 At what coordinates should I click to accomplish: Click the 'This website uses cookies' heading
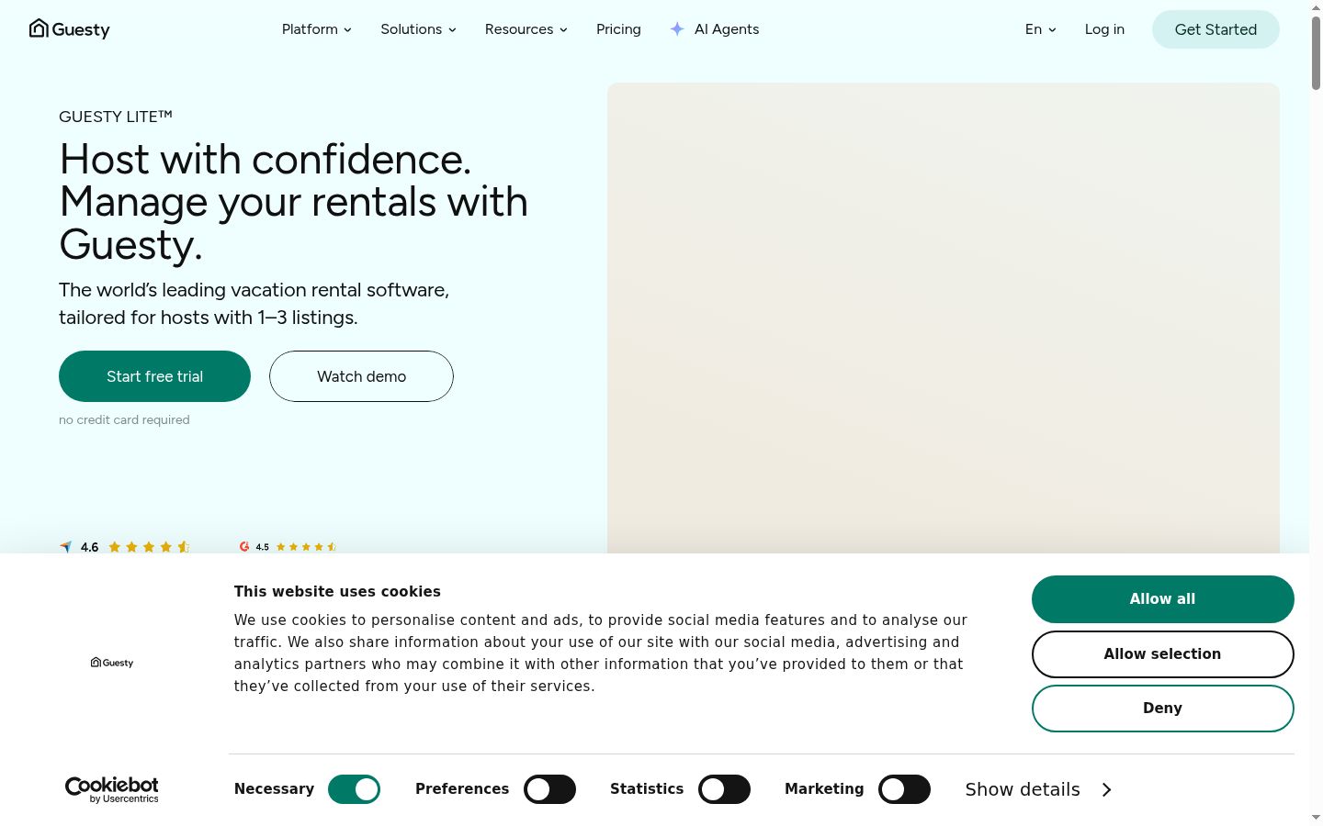coord(337,592)
